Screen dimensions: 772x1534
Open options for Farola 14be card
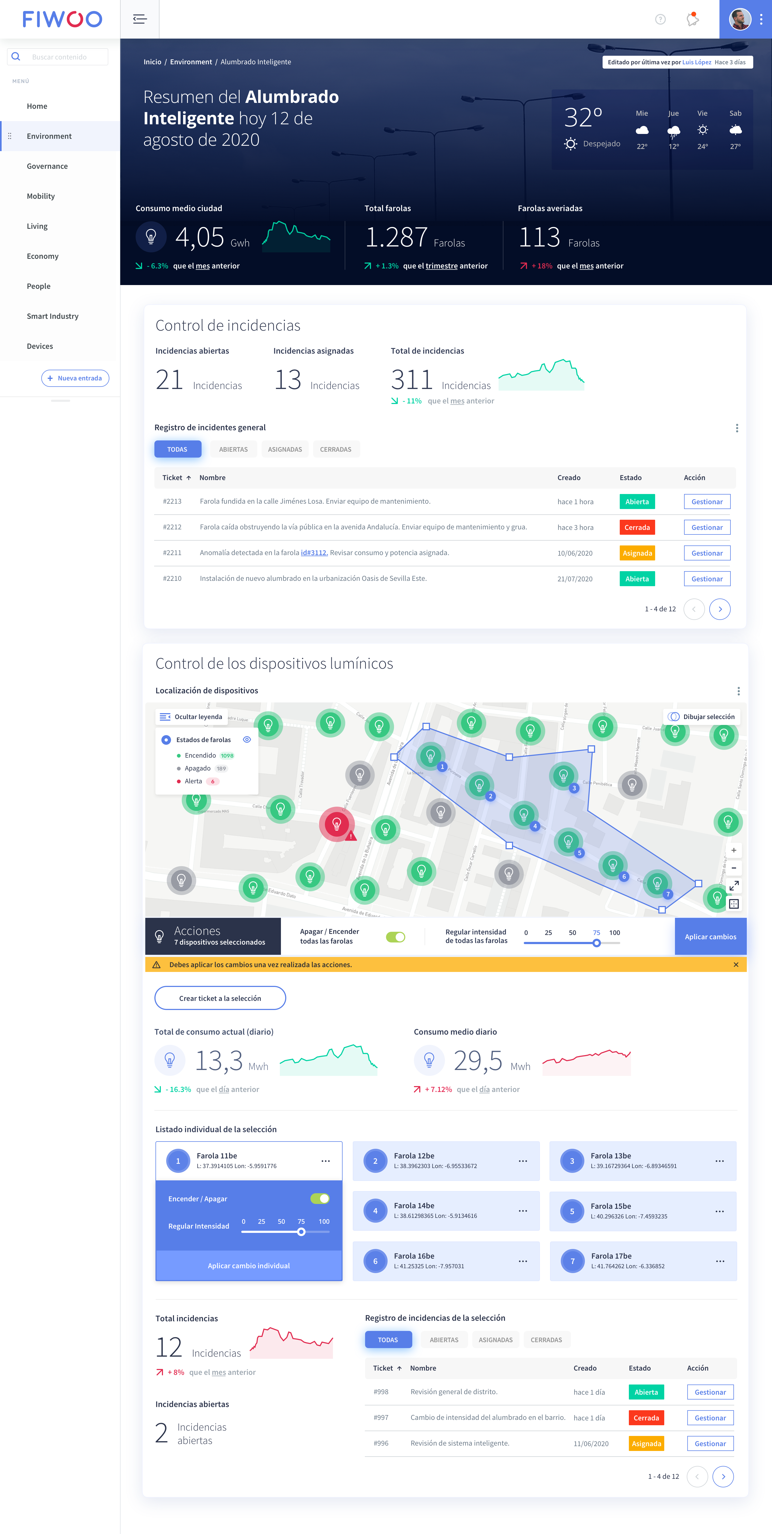[x=522, y=1211]
